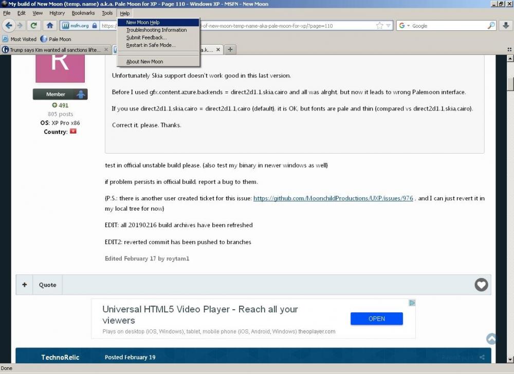Open the github UXP issues 976 link
This screenshot has height=374, width=514.
click(333, 198)
